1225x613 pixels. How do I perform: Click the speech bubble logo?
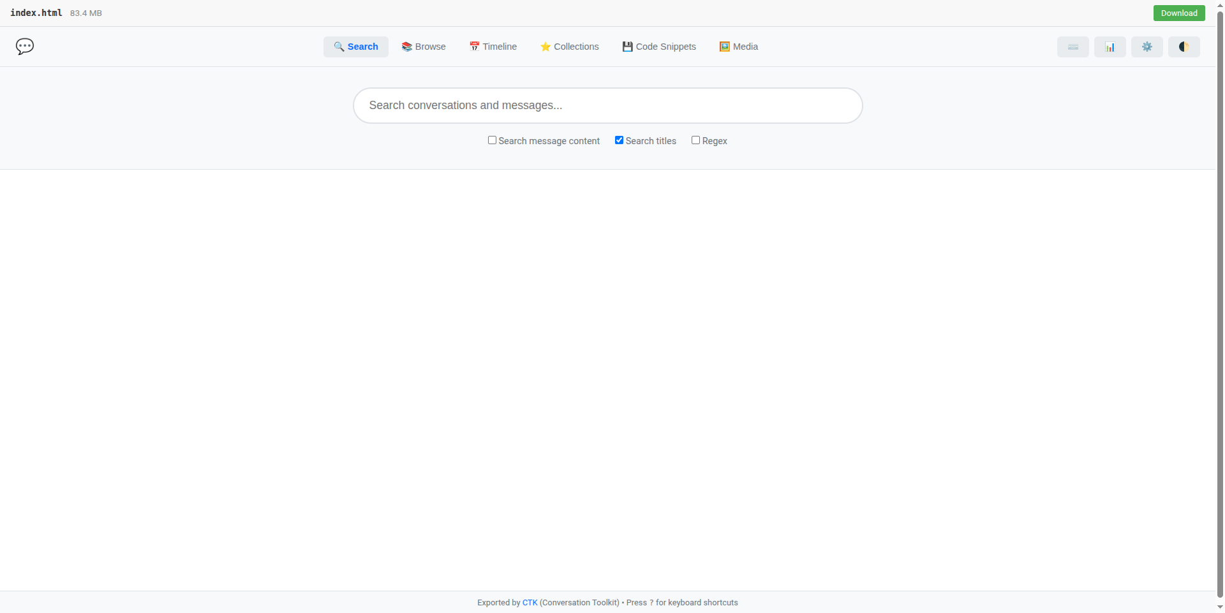[24, 46]
